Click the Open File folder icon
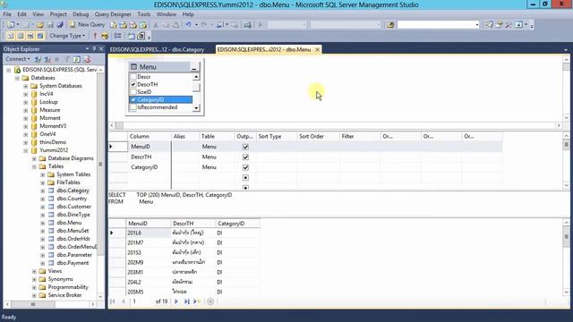Screen dimensions: 573x322 [39, 25]
